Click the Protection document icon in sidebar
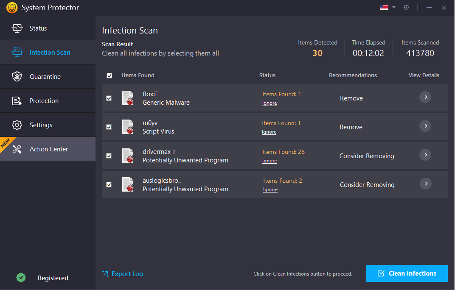455x290 pixels. coord(17,101)
